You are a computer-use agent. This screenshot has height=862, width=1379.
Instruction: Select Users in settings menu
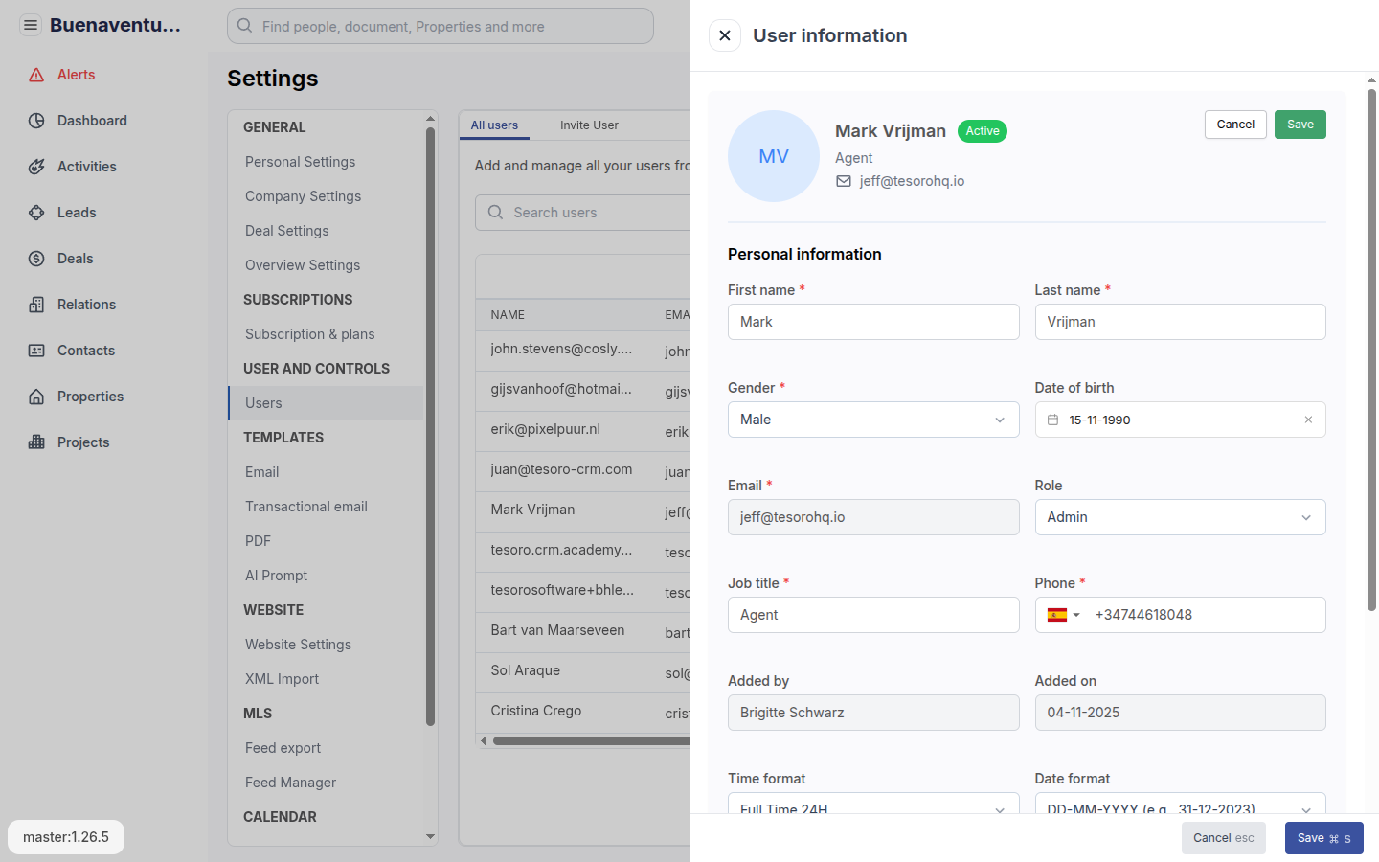click(326, 403)
